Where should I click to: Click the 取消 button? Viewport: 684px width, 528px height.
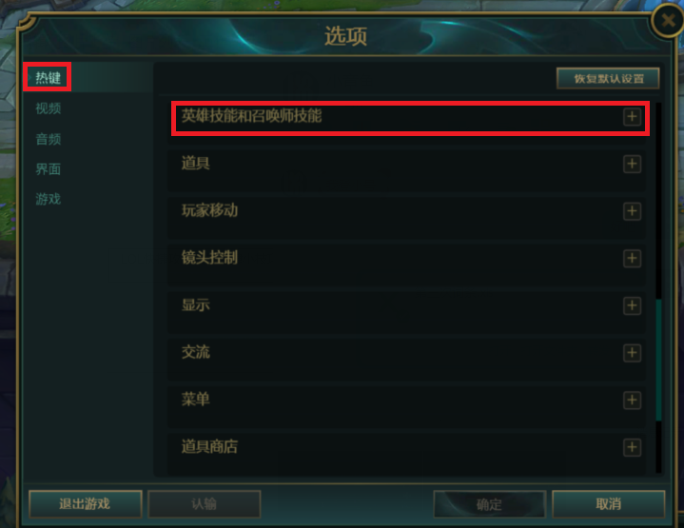[x=609, y=504]
